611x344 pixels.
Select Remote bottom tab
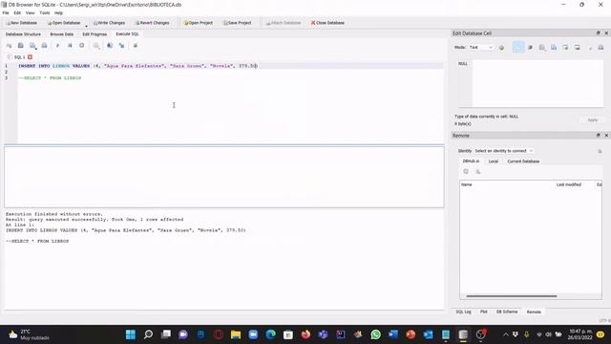(x=534, y=312)
